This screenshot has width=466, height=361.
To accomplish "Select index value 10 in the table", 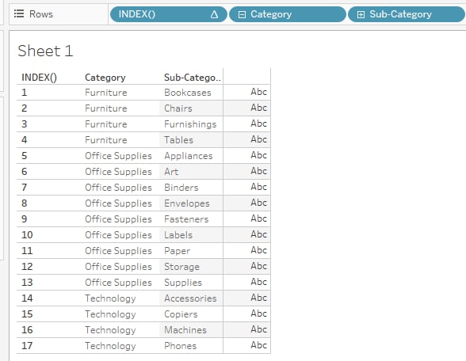I will tap(27, 235).
